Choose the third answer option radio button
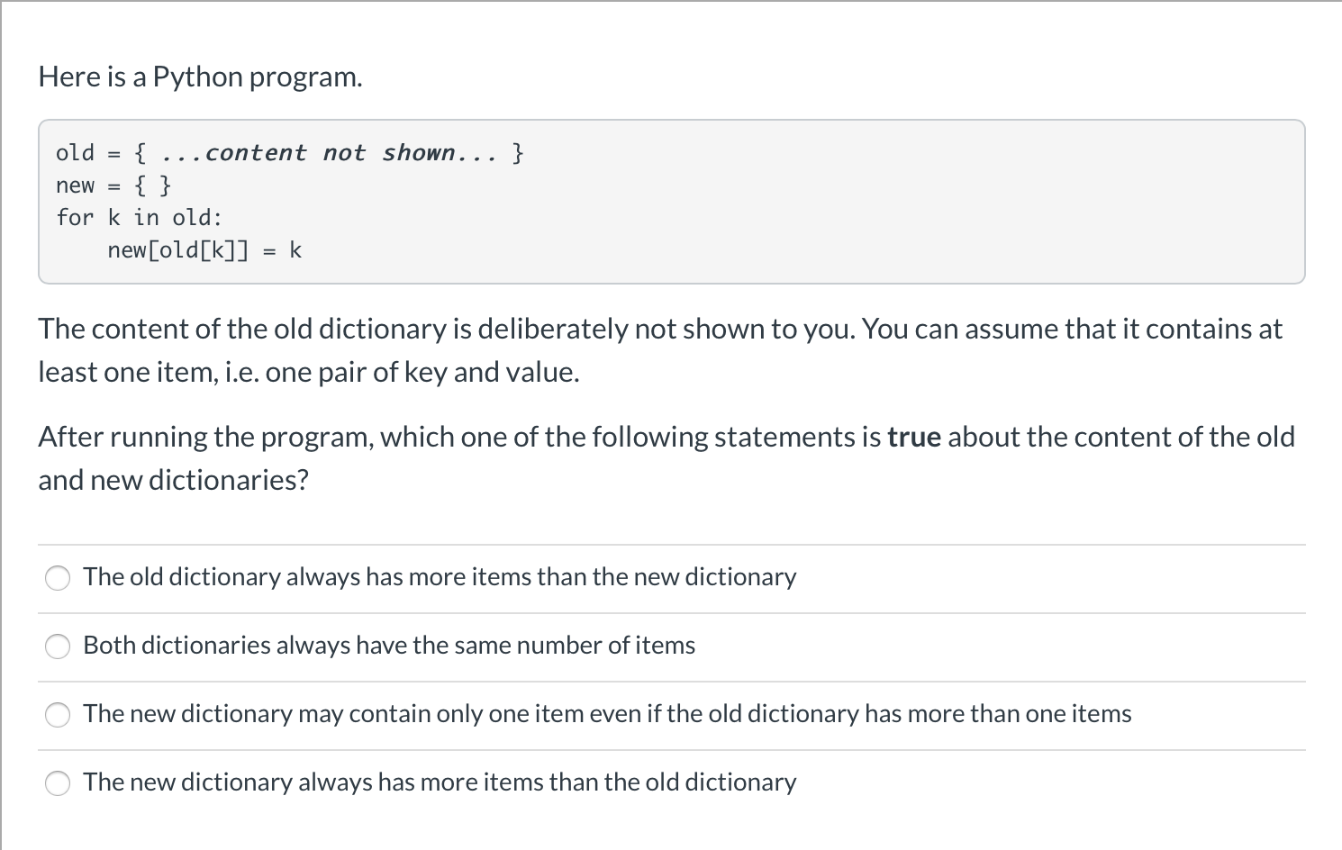The width and height of the screenshot is (1342, 850). point(57,715)
